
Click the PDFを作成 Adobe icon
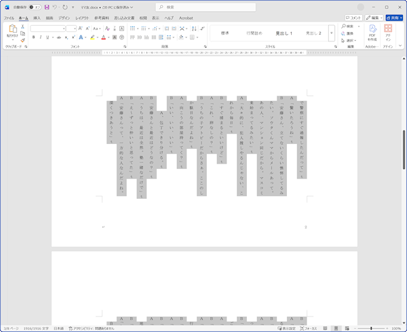coord(372,32)
